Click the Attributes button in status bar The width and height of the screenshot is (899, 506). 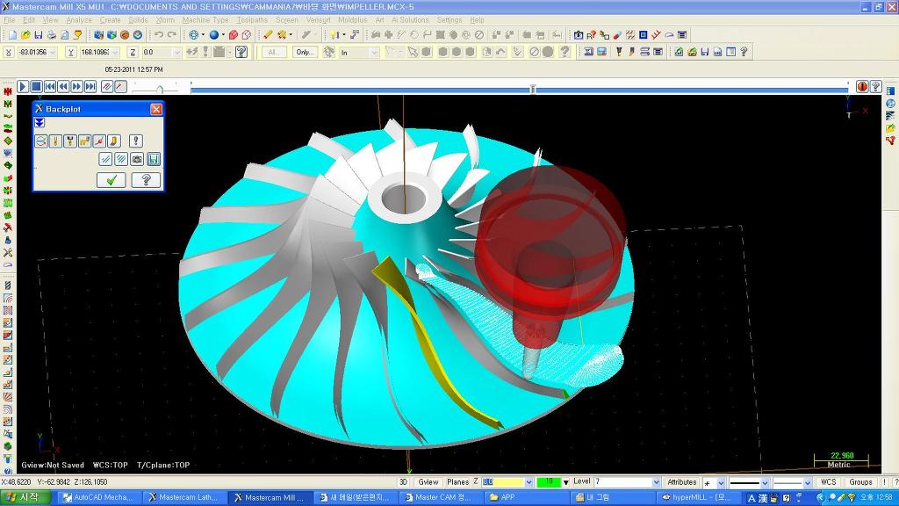click(681, 482)
